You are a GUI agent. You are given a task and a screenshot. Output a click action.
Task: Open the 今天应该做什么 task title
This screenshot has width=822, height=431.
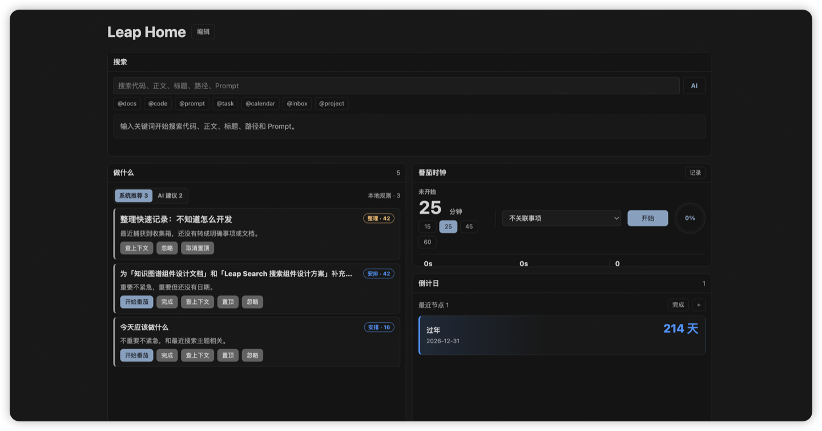point(144,327)
